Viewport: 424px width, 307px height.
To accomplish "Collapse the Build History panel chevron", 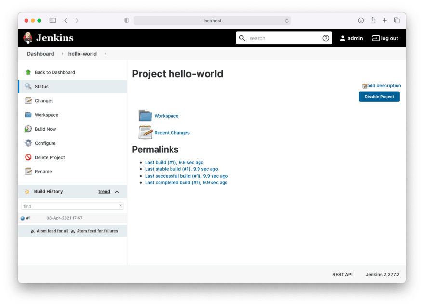I will (117, 192).
